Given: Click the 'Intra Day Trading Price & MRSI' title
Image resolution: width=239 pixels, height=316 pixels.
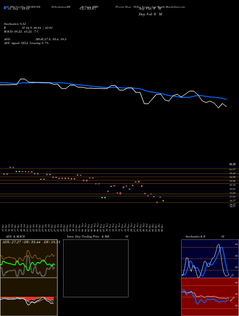Looking at the screenshot, I should coord(98,237).
